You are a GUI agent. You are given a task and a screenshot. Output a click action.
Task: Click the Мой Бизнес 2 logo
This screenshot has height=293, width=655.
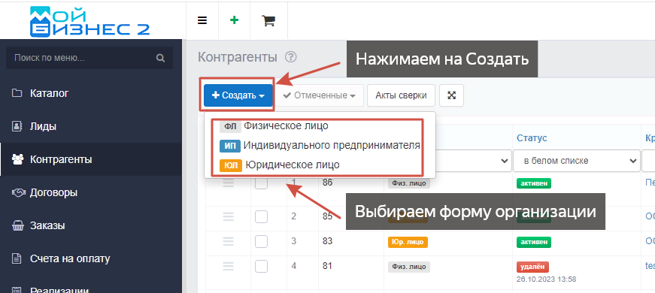[x=90, y=22]
